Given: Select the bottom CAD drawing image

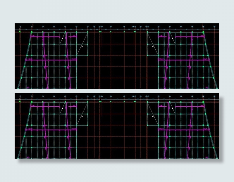Looking at the screenshot, I should click(x=117, y=126).
